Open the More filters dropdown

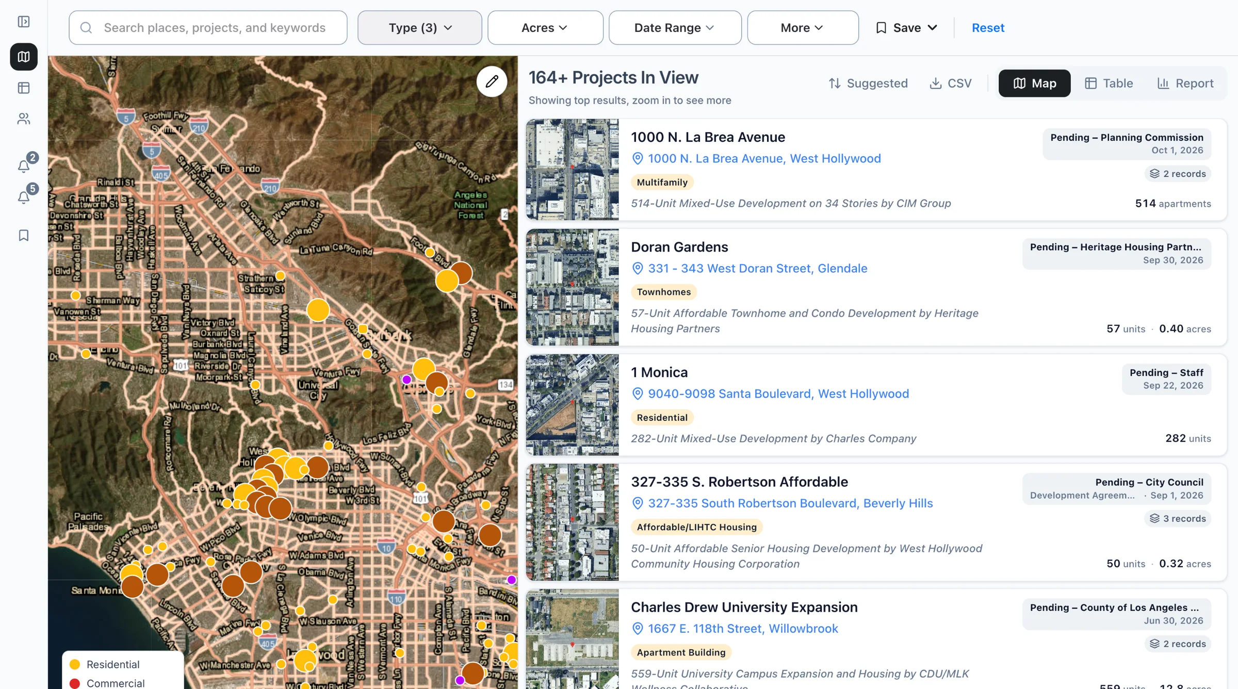tap(803, 28)
